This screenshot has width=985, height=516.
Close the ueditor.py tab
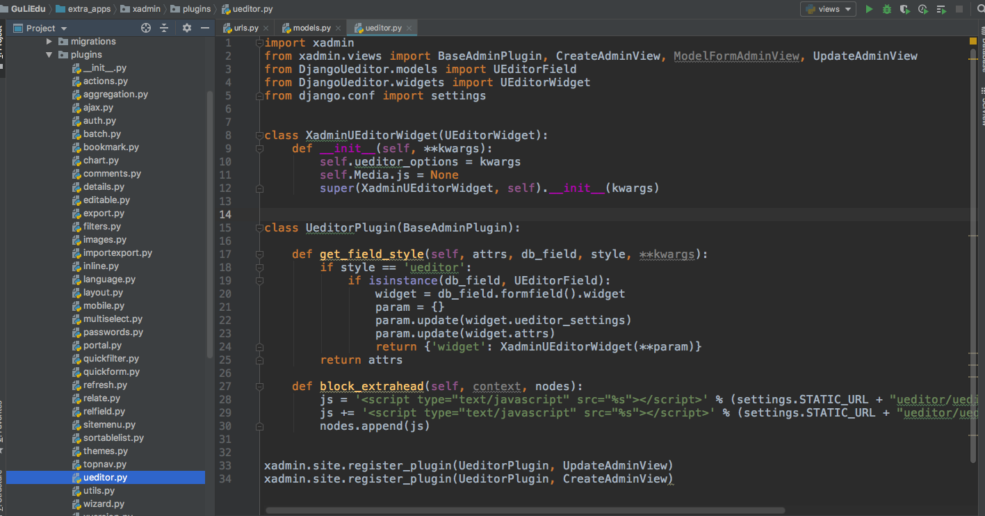click(410, 28)
